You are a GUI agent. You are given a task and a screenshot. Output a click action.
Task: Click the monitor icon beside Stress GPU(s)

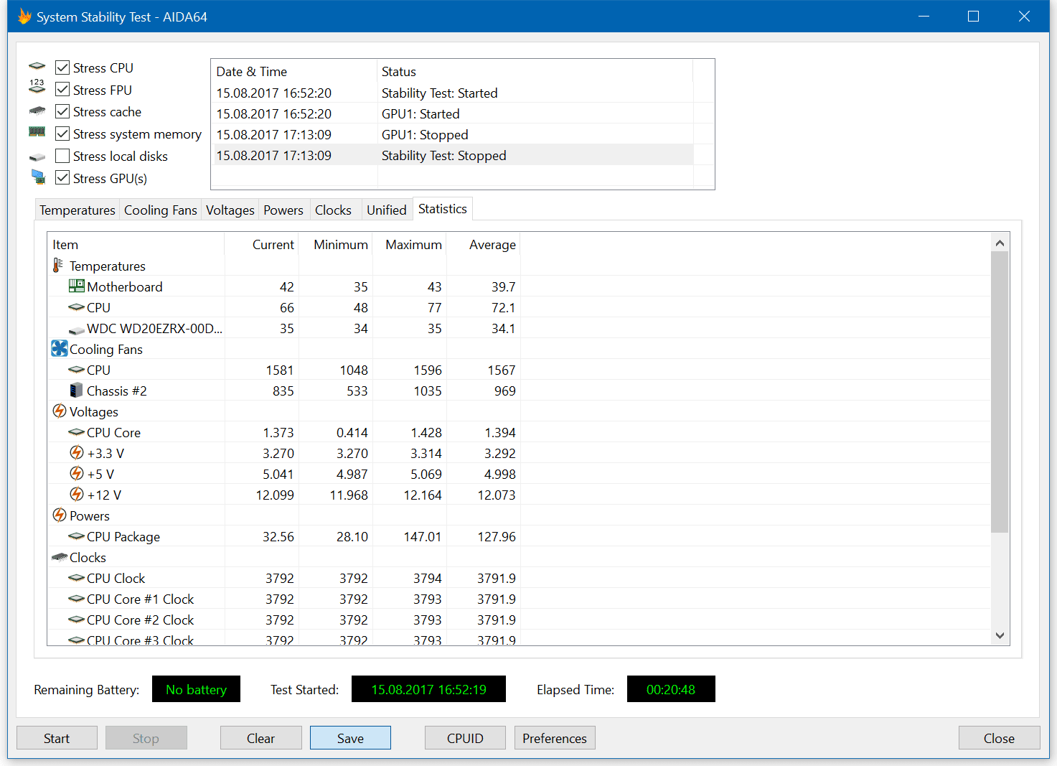pos(38,177)
